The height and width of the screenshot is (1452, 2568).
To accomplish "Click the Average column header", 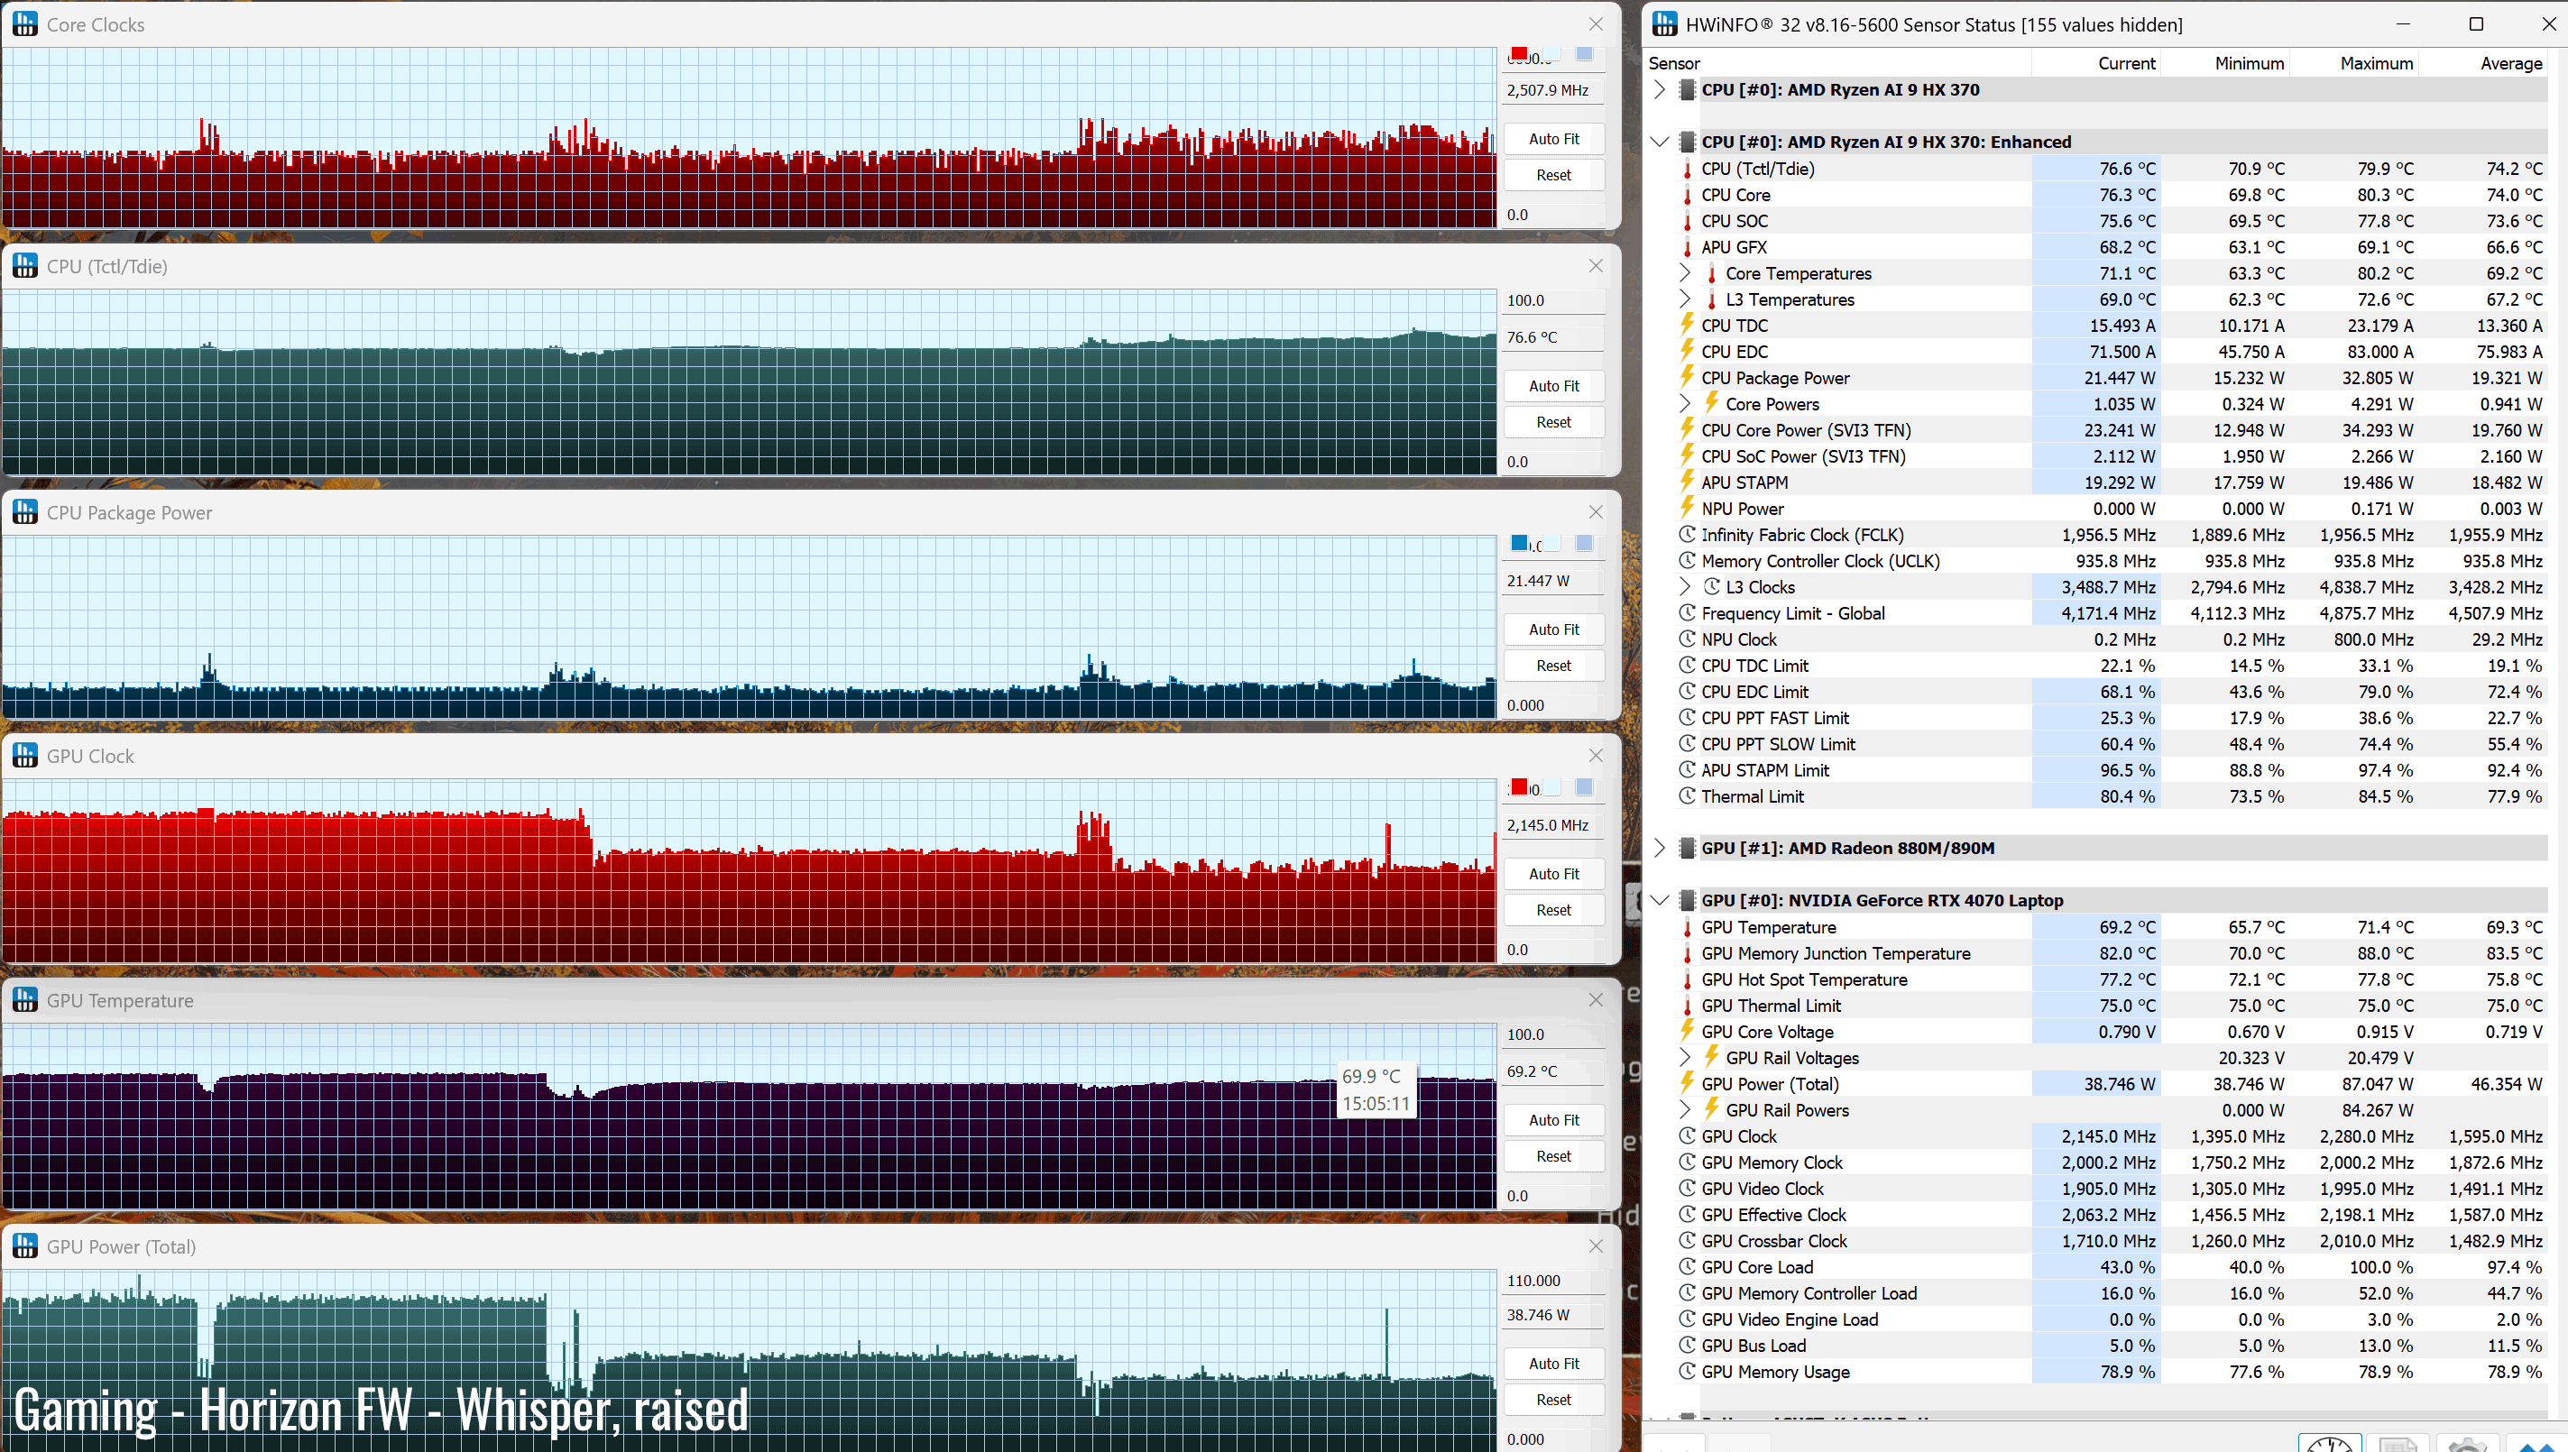I will 2483,63.
